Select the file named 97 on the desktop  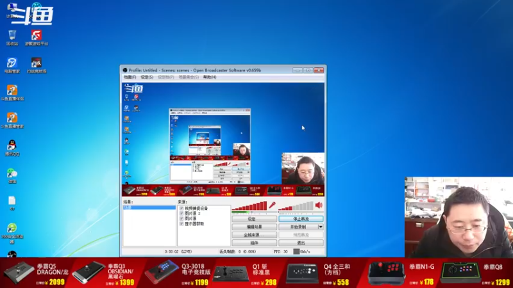[x=12, y=203]
